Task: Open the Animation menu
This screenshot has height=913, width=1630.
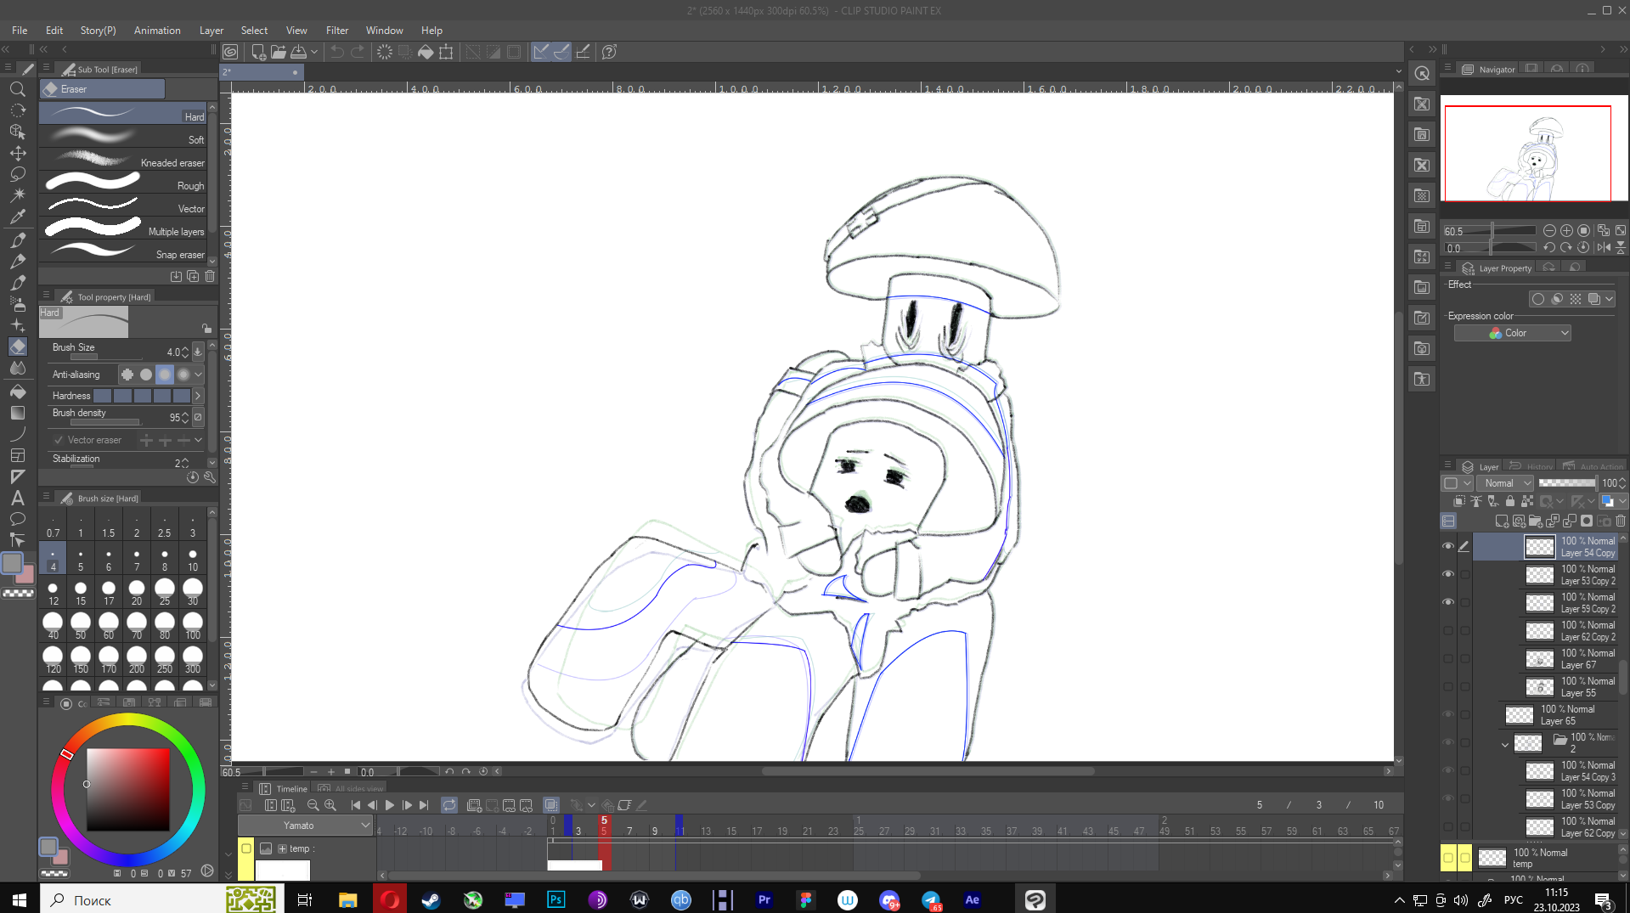Action: (x=157, y=31)
